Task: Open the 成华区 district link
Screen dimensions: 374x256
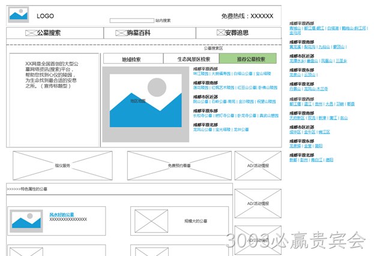Action: [x=295, y=132]
